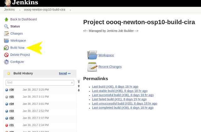Open Last build (#36) permalink
The height and width of the screenshot is (132, 201).
(x=115, y=87)
